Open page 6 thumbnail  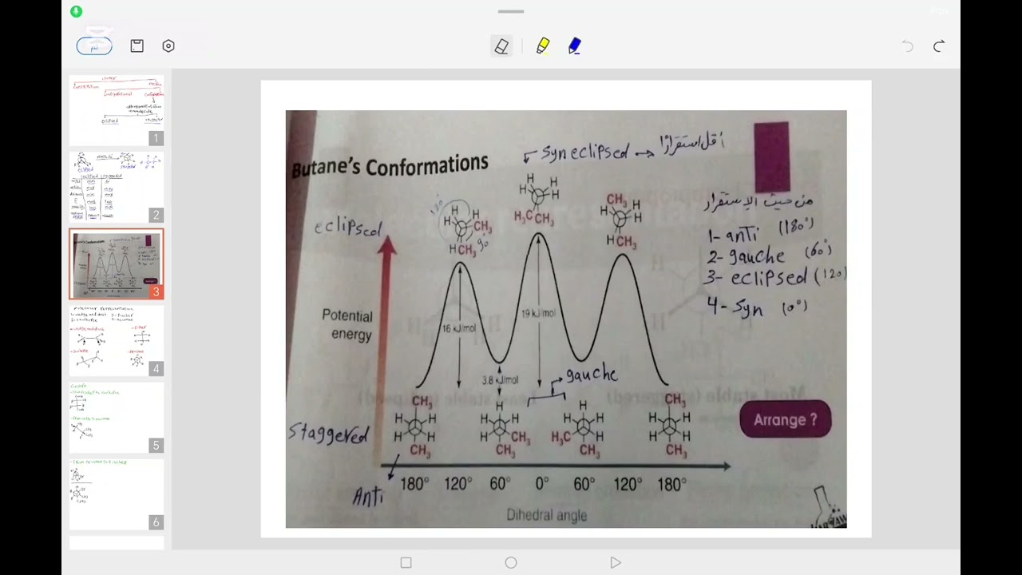117,494
